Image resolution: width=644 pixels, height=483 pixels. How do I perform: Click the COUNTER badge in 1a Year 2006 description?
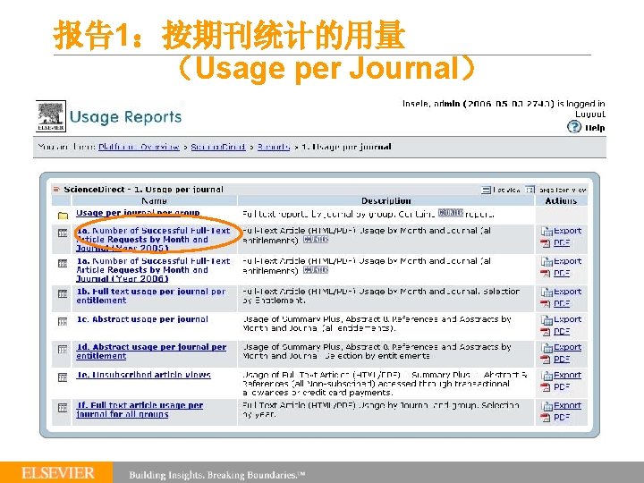[316, 270]
